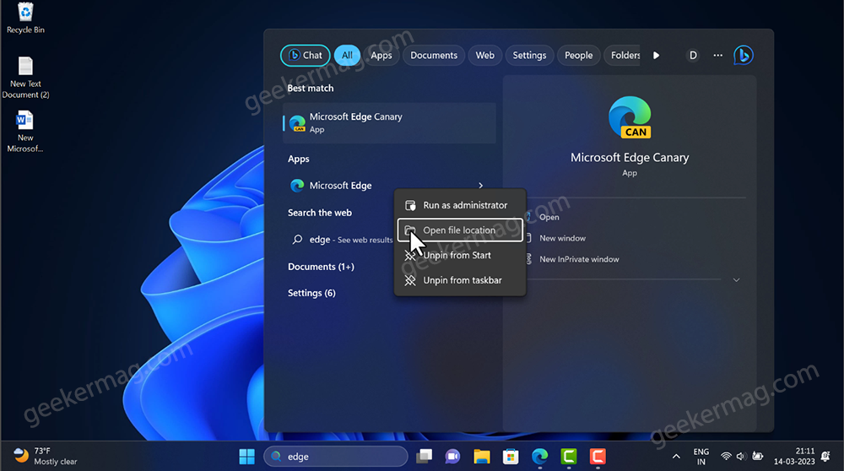Expand Microsoft Edge details chevron
Viewport: 844px width, 471px height.
pos(481,185)
